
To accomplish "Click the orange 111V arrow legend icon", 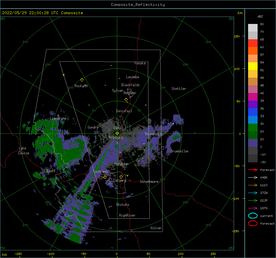I will [x=253, y=185].
